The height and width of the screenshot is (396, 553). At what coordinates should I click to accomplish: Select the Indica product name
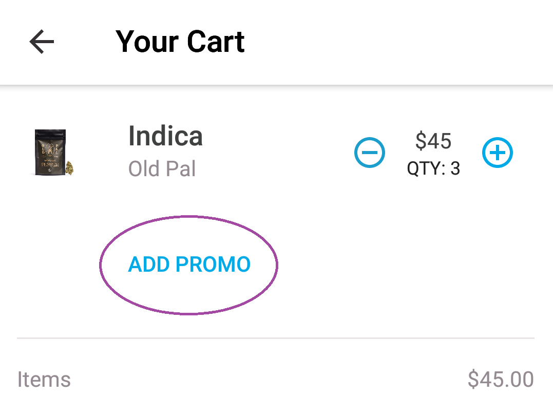point(165,136)
